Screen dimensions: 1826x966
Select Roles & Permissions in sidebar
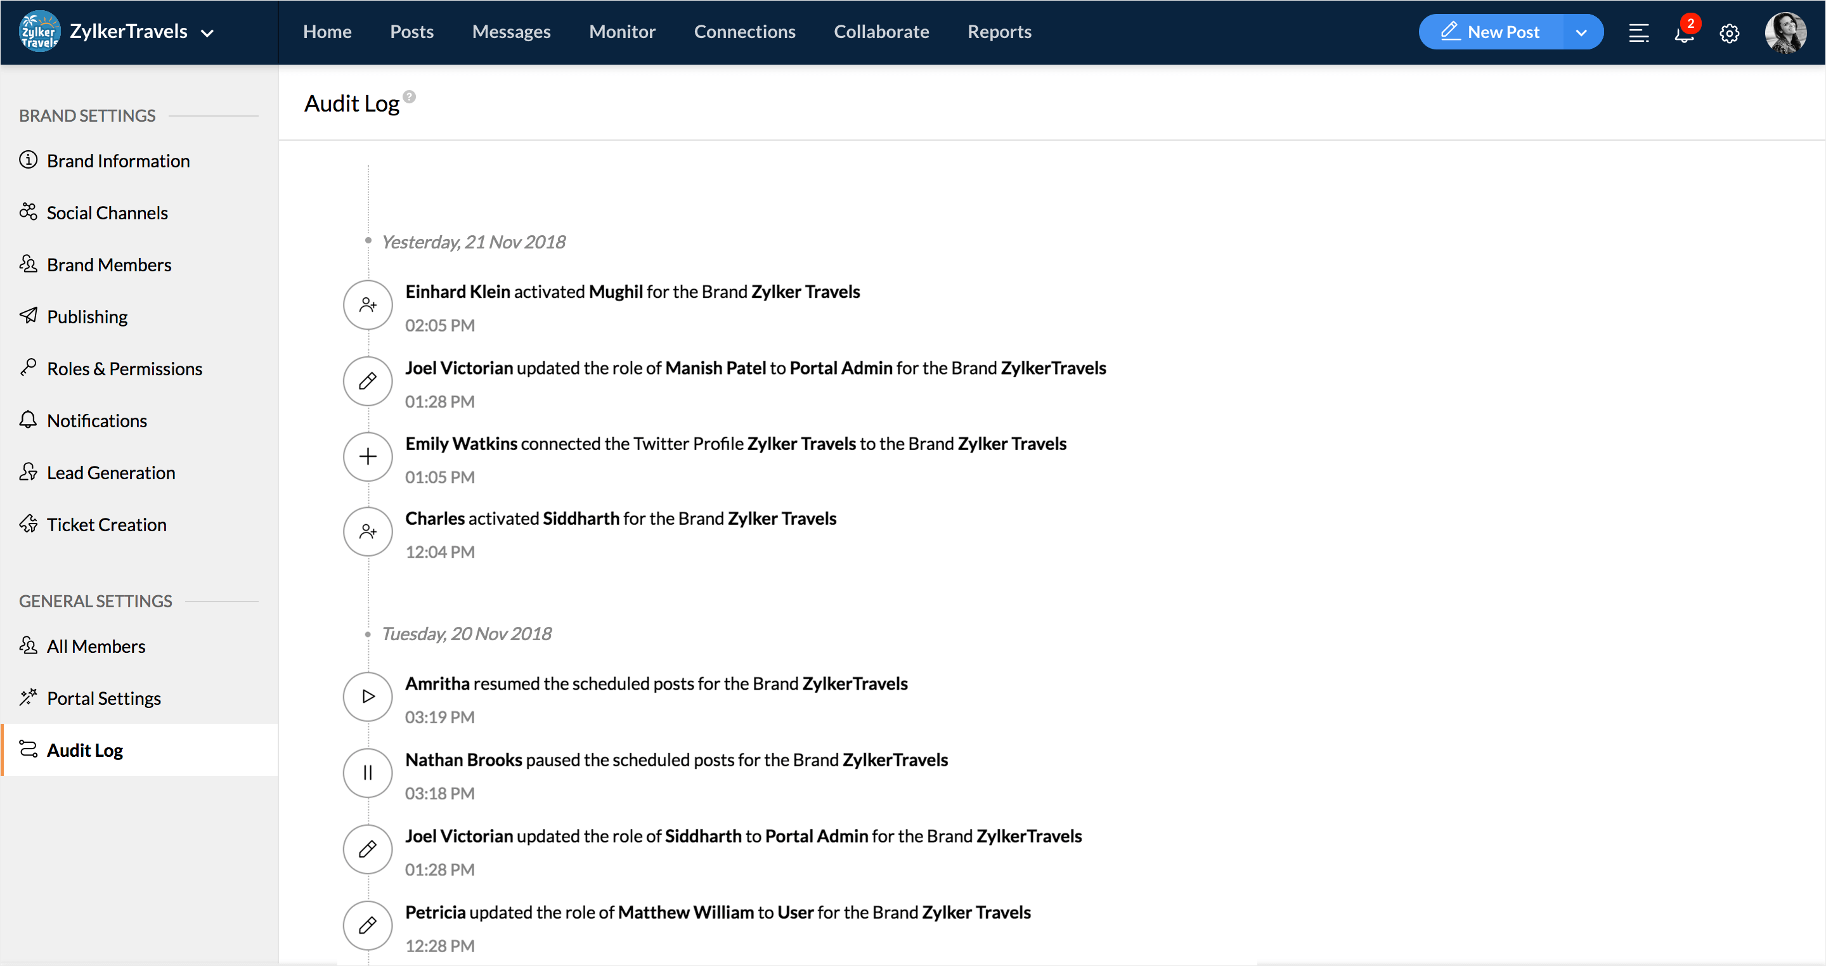[124, 368]
